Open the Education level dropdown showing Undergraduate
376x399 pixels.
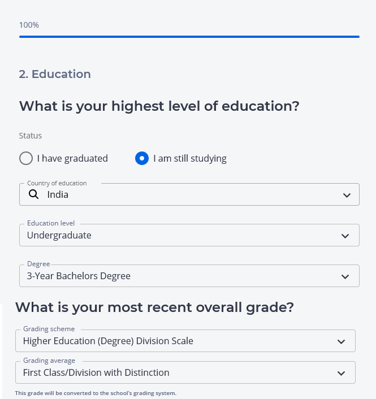pos(181,235)
